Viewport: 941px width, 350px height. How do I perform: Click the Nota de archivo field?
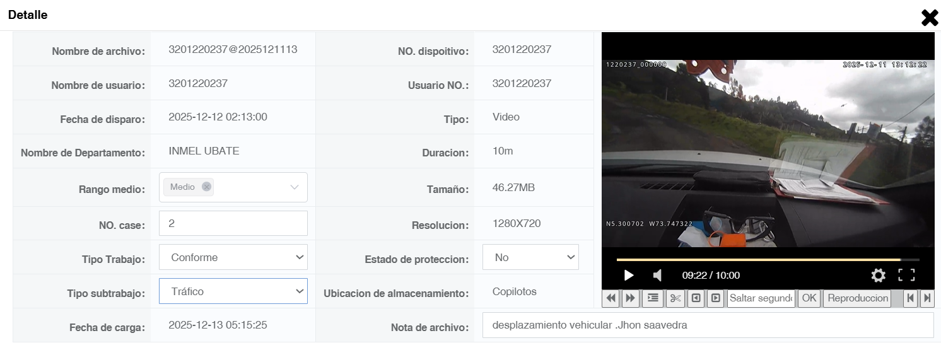[x=708, y=325]
